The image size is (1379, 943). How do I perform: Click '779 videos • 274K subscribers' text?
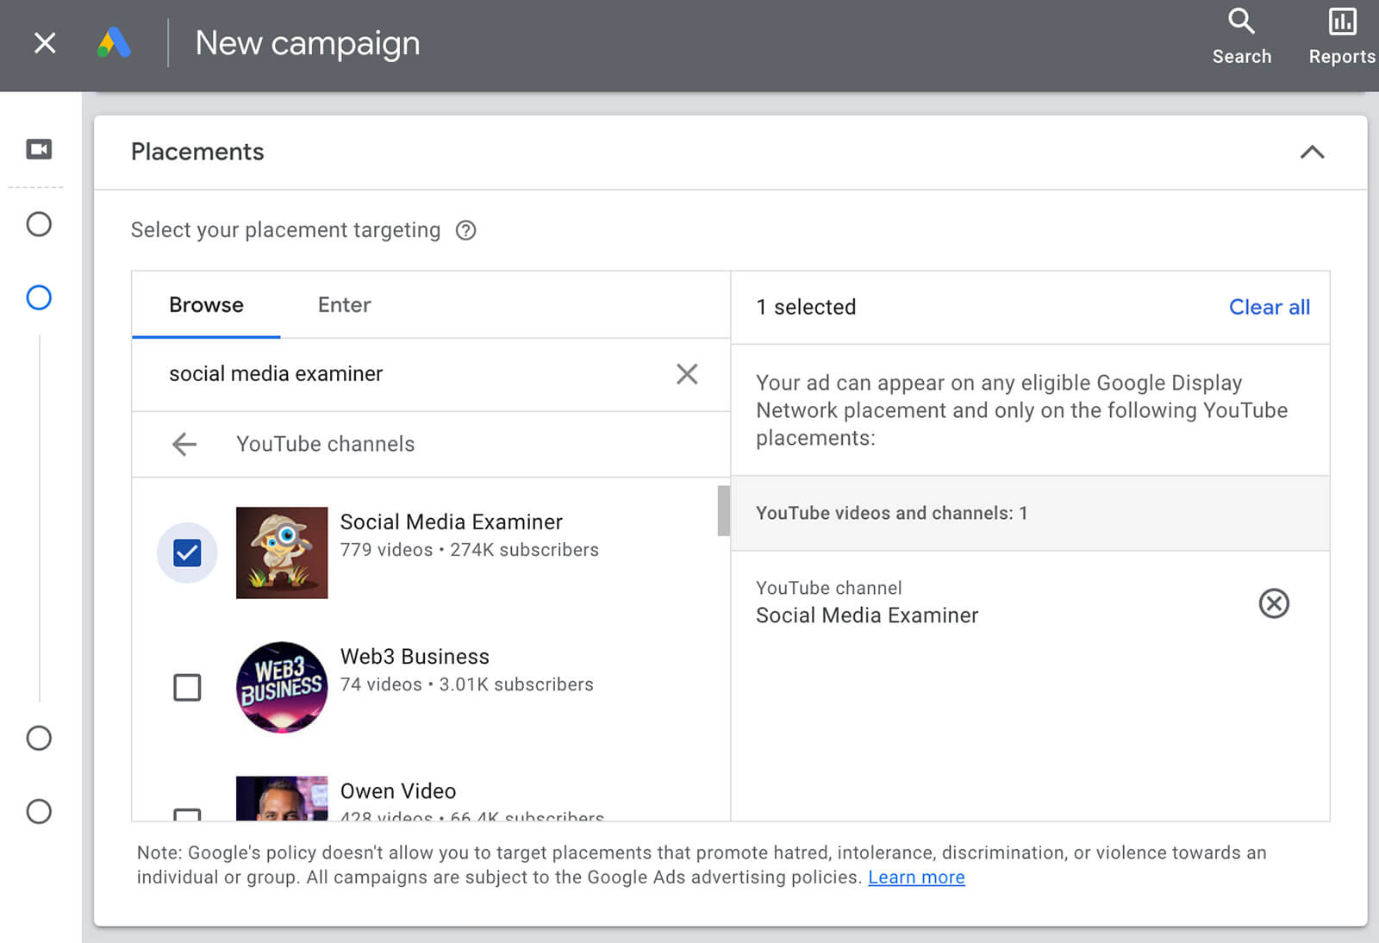(x=469, y=550)
